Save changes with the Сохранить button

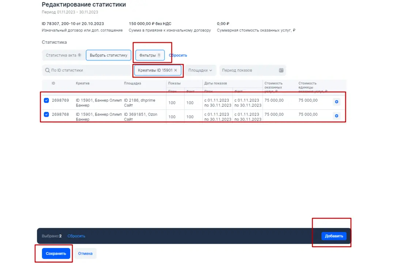tap(56, 254)
